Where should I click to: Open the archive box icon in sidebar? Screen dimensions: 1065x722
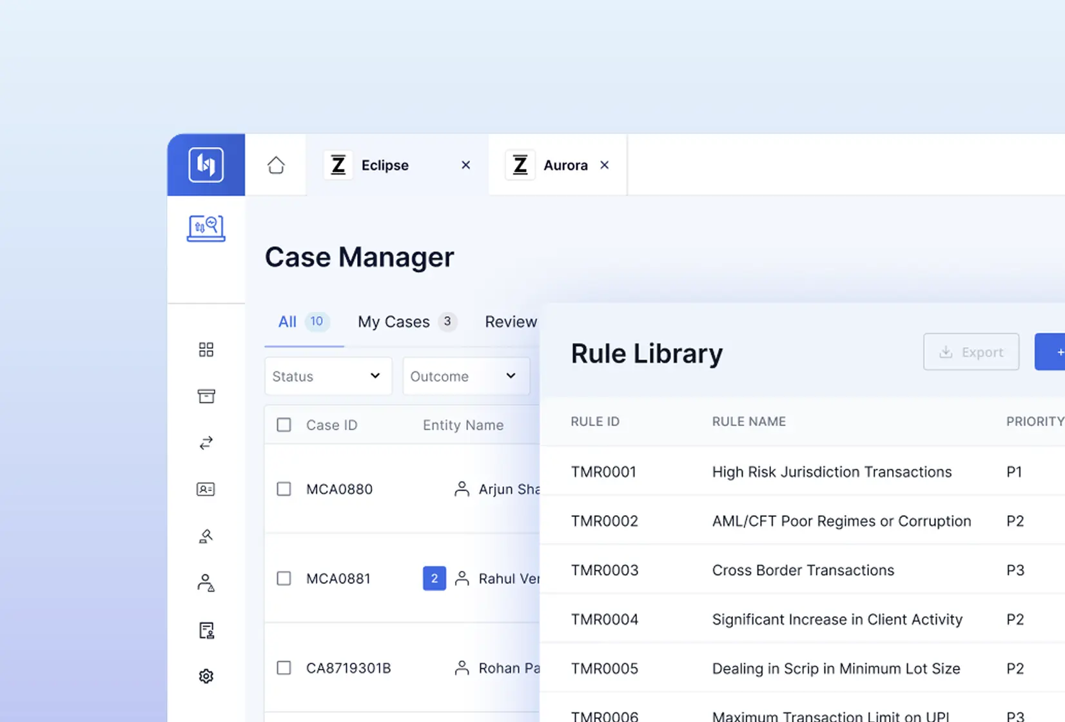(206, 396)
